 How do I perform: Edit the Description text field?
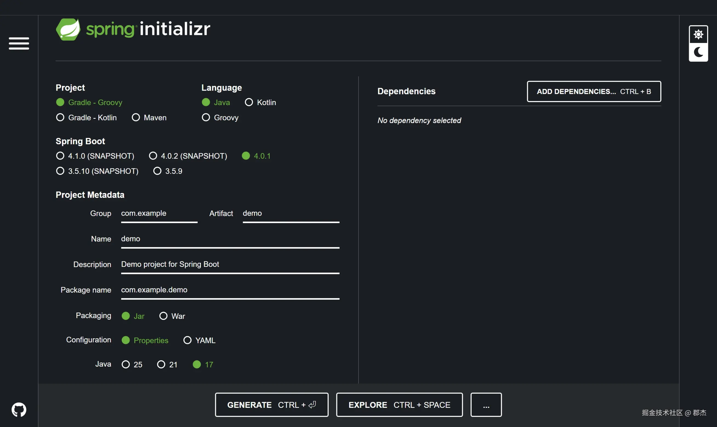(230, 264)
